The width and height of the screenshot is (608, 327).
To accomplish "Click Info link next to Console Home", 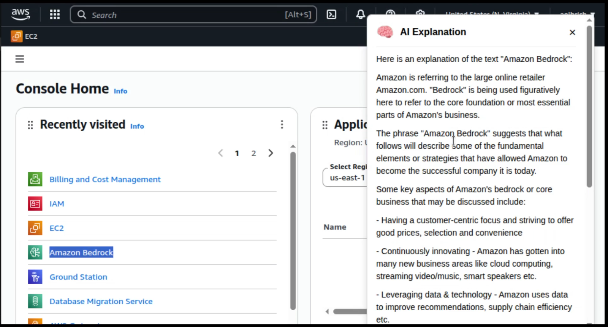I will (x=120, y=91).
